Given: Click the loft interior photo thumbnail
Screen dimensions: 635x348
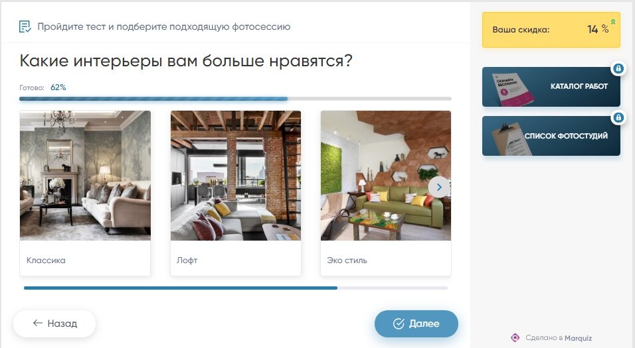Looking at the screenshot, I should tap(236, 176).
